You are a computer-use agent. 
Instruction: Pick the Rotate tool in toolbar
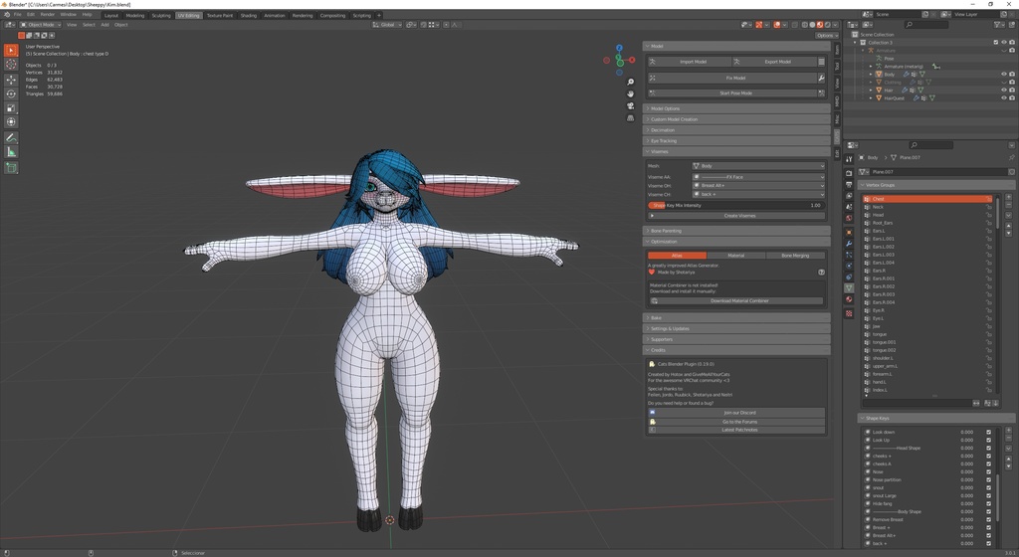click(11, 94)
